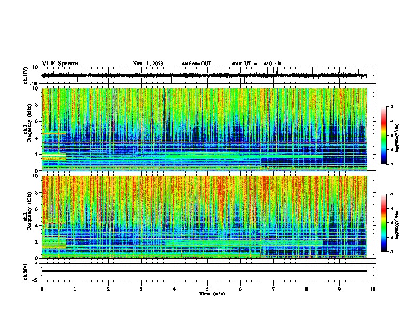Click time axis tick label "10"
The height and width of the screenshot is (324, 420).
coord(373,289)
